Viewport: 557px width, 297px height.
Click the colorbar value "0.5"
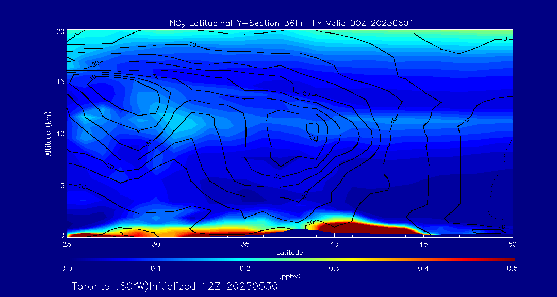[512, 269]
